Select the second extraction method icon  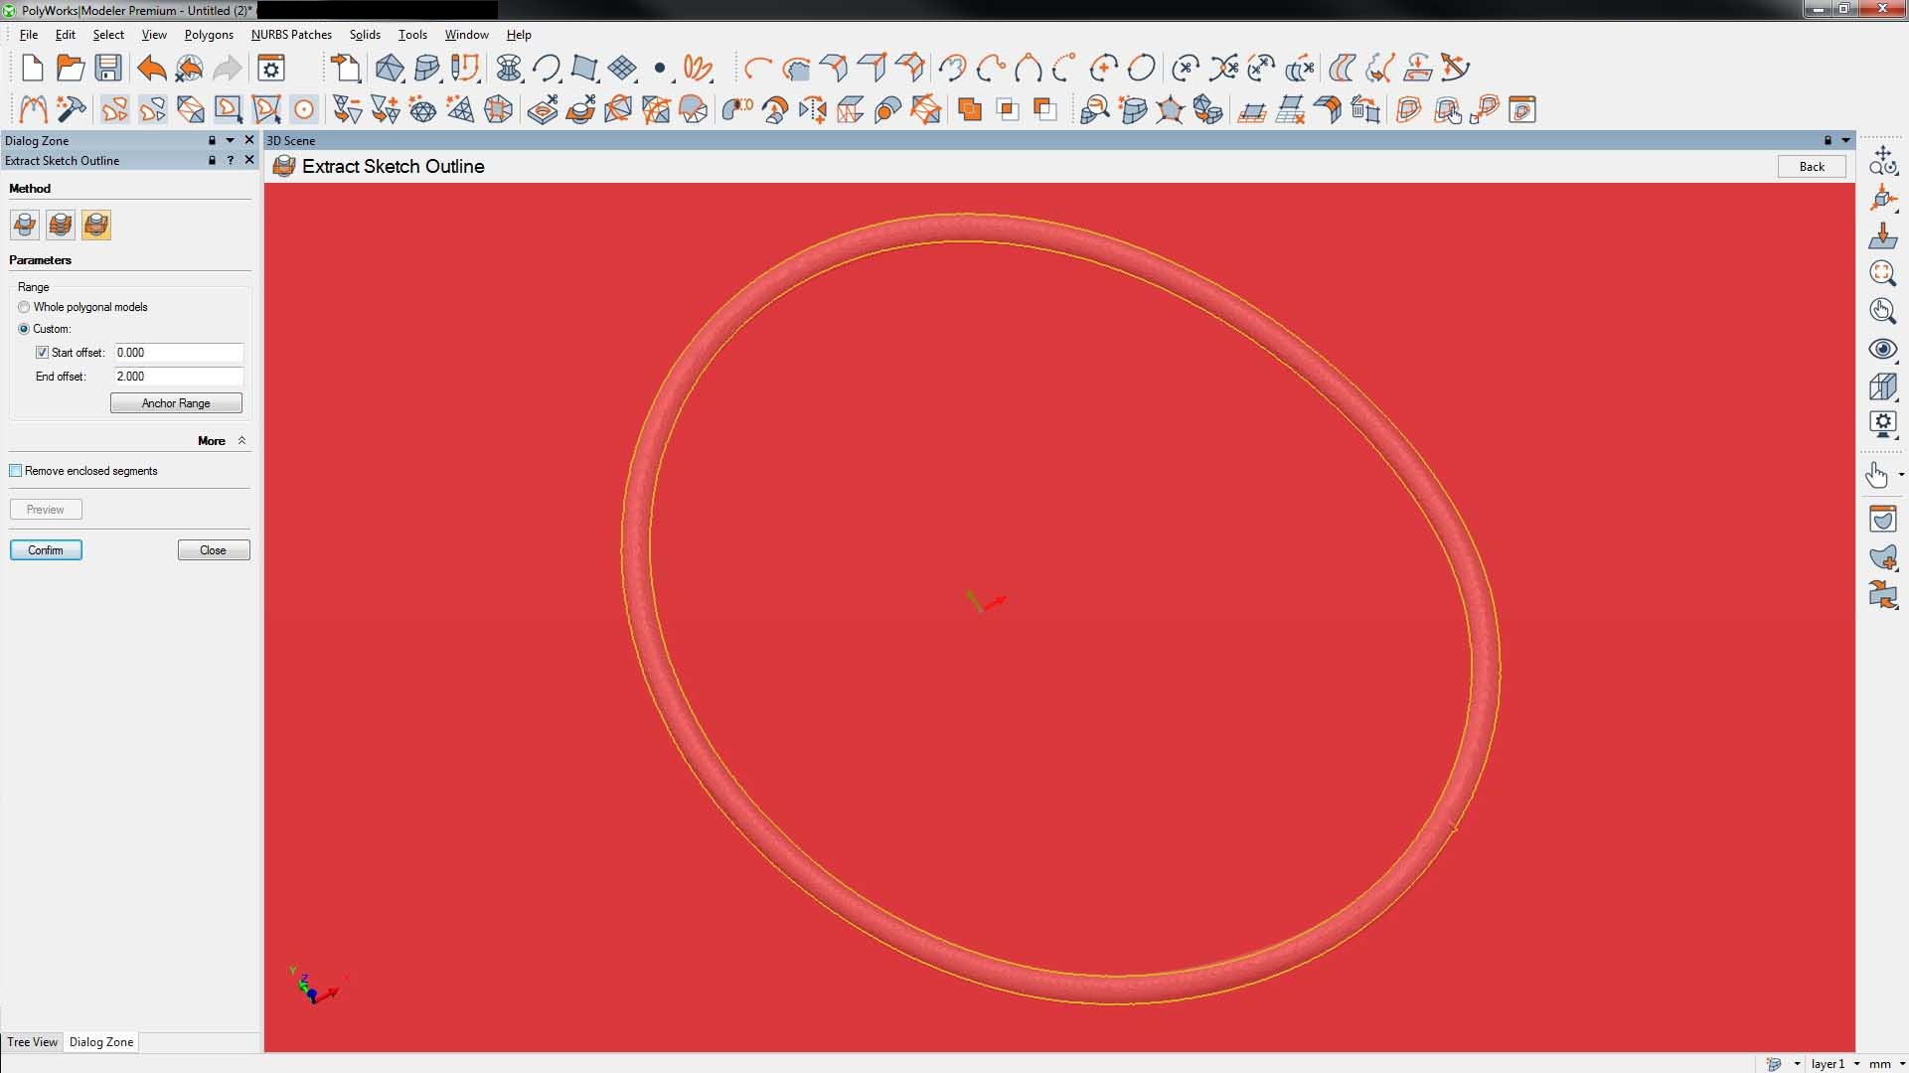tap(61, 225)
